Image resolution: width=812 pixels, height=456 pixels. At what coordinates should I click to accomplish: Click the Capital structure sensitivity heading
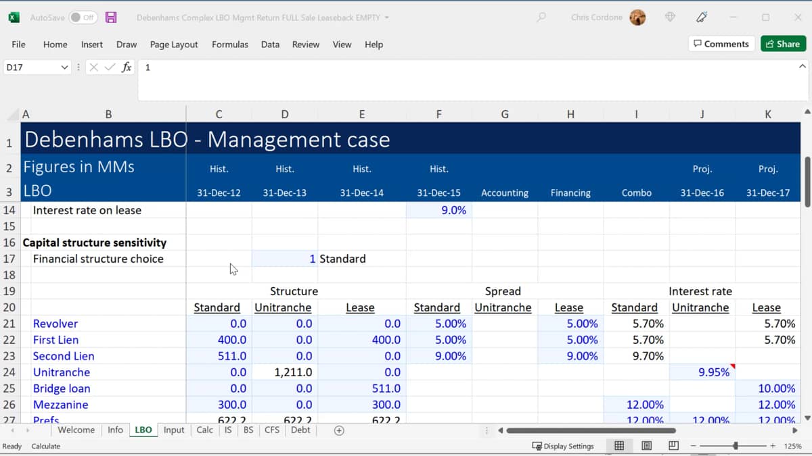click(x=95, y=243)
